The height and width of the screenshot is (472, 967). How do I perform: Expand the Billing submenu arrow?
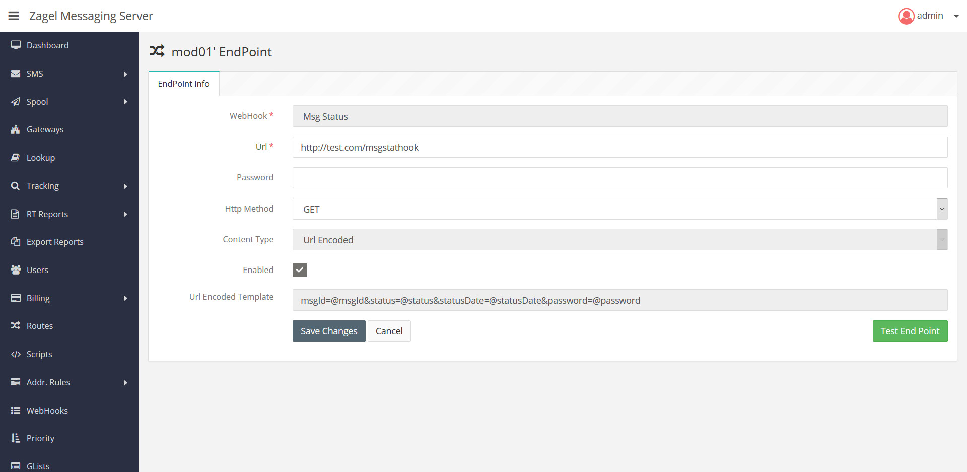pos(125,298)
